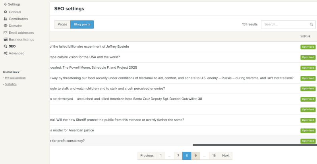Click the Domains globe icon
Image resolution: width=317 pixels, height=164 pixels.
[x=5, y=26]
